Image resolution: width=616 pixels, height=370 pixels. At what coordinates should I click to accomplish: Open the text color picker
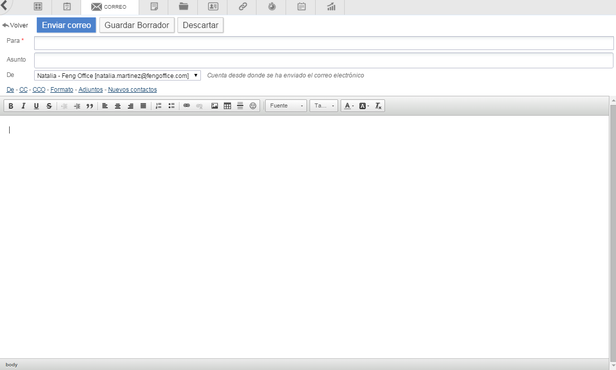(x=349, y=106)
